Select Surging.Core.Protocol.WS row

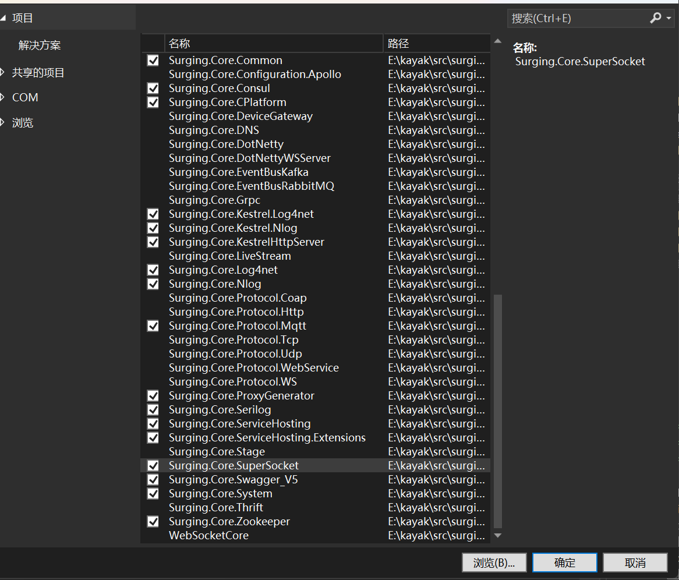(x=316, y=381)
